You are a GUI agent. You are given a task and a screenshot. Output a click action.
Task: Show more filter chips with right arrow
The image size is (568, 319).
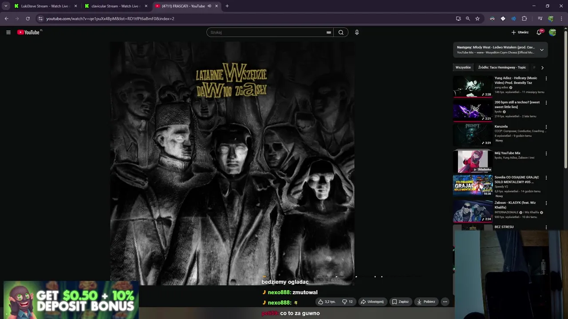click(542, 68)
